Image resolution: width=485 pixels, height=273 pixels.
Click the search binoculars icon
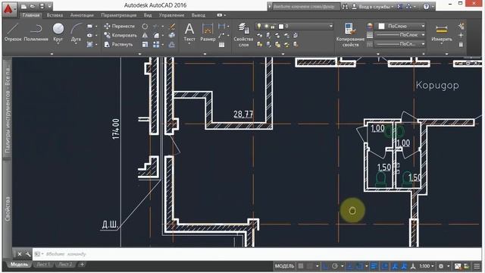[345, 6]
